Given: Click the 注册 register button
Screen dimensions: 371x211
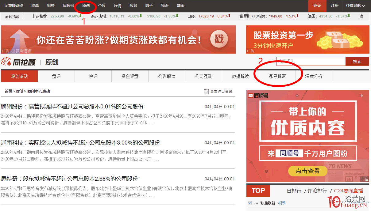Looking at the screenshot, I should (335, 6).
